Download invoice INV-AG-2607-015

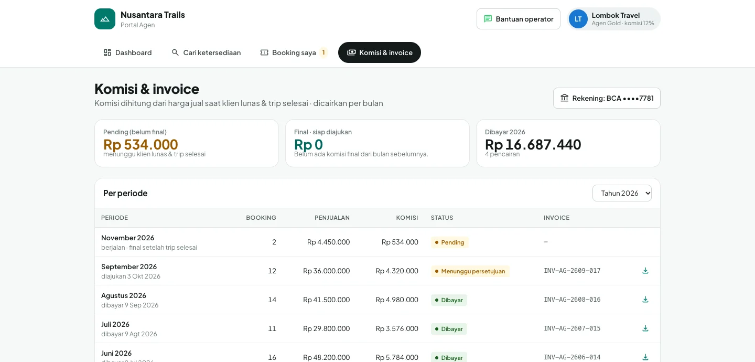(645, 328)
